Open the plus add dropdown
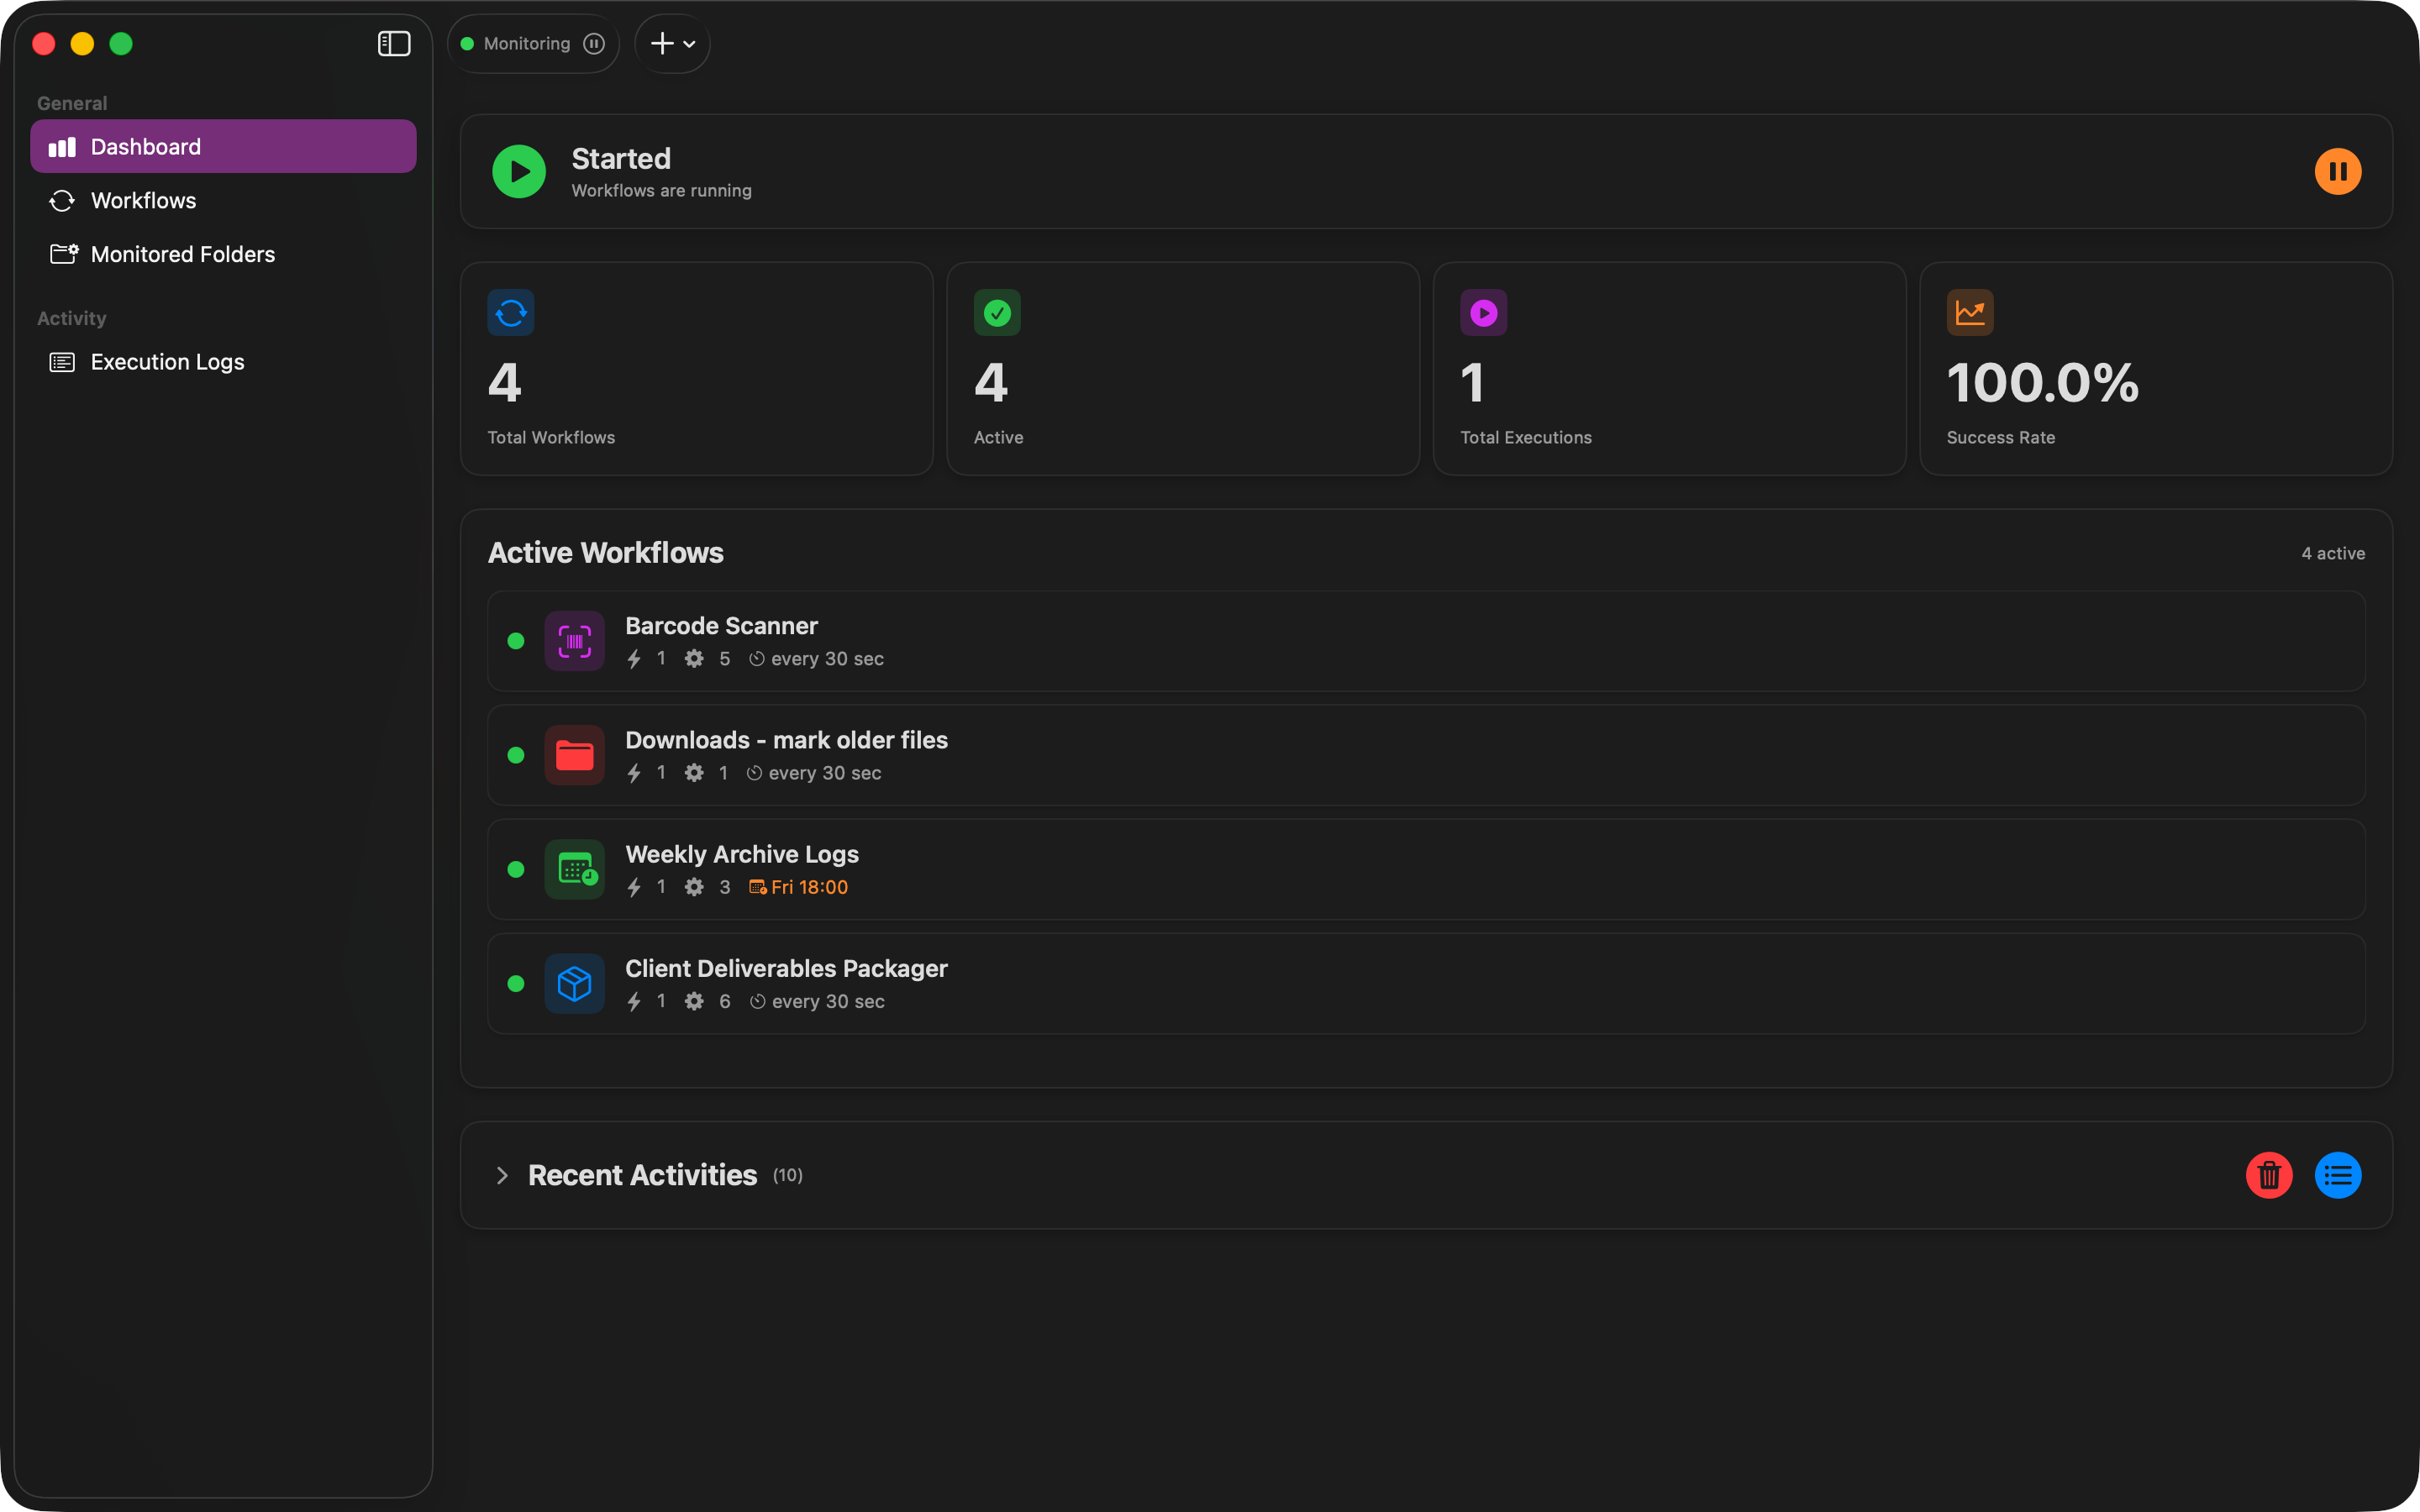The image size is (2420, 1512). coord(673,44)
